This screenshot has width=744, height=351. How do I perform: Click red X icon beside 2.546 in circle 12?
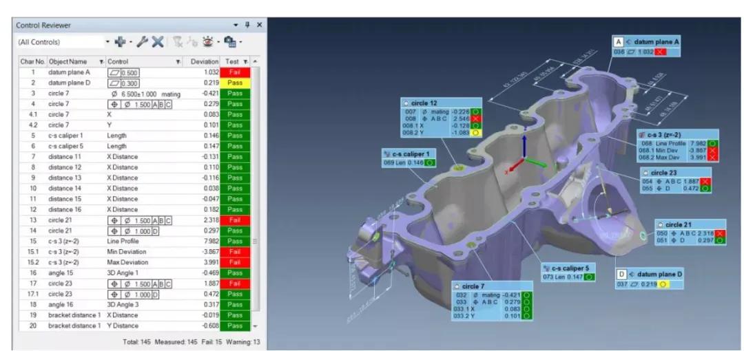click(x=477, y=118)
